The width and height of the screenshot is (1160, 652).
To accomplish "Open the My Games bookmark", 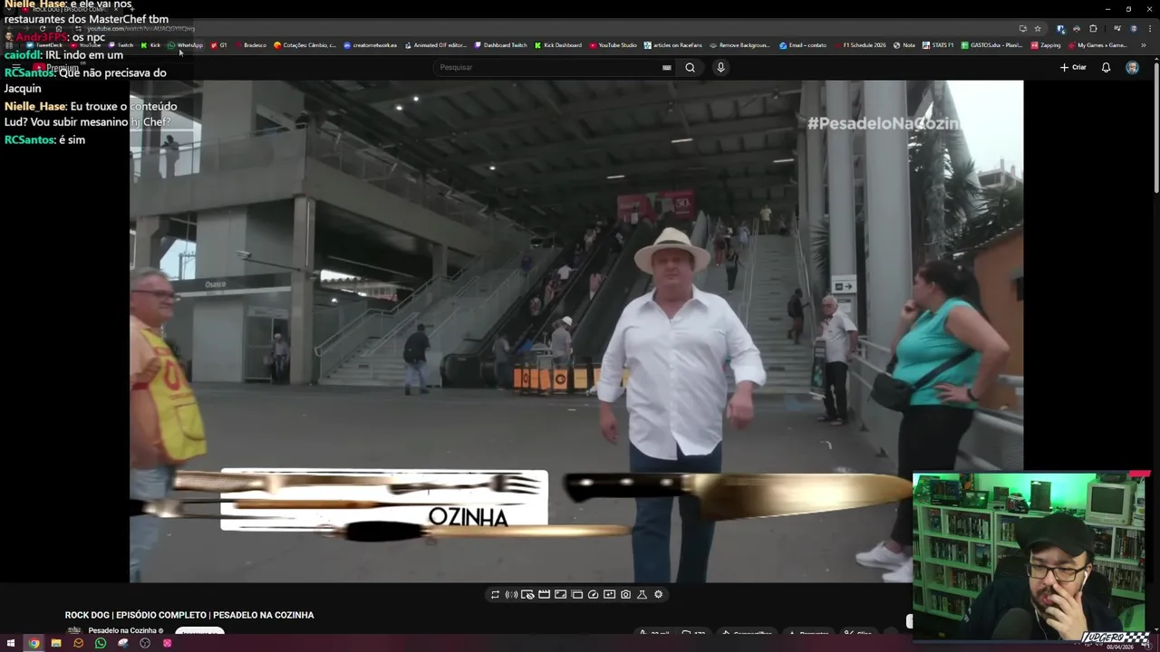I will [1098, 45].
